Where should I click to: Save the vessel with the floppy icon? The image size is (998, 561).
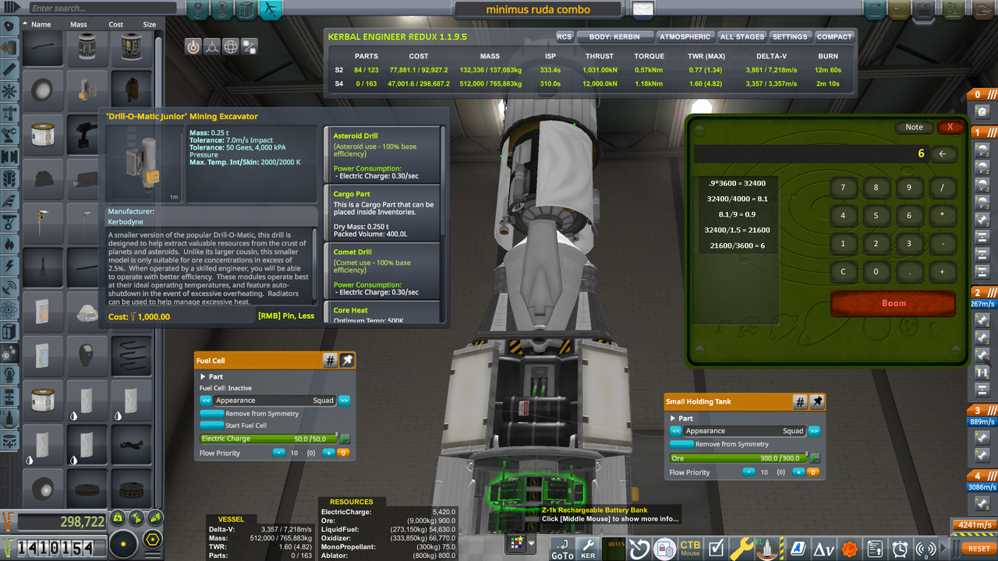[923, 10]
